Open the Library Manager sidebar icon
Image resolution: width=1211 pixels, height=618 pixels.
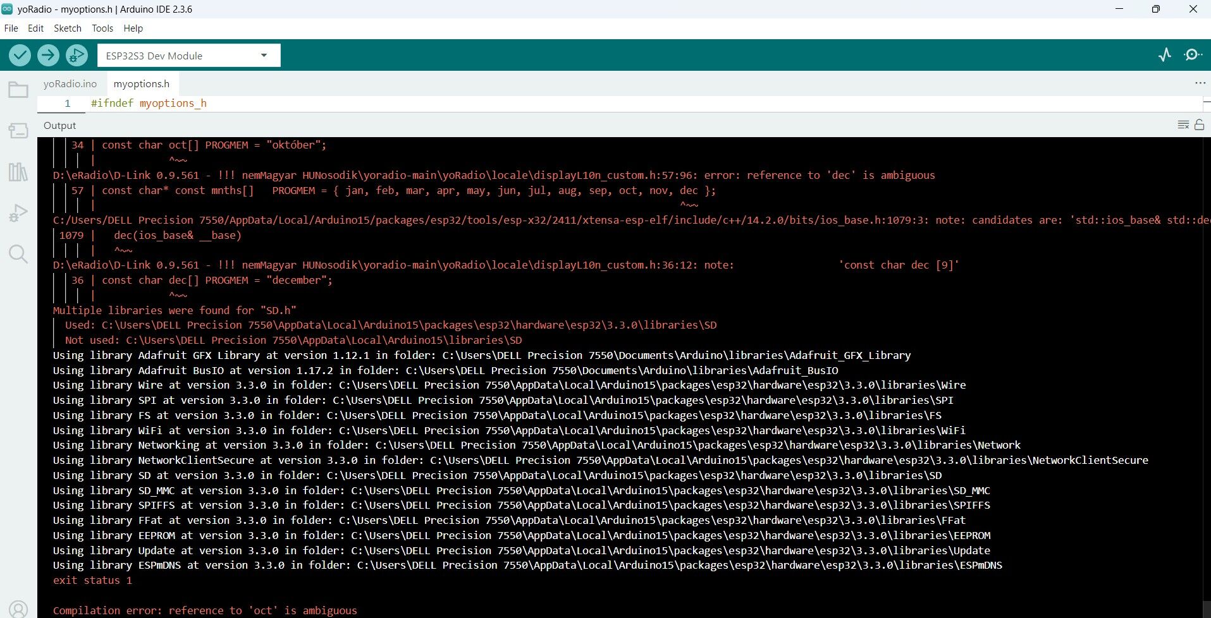pos(18,171)
